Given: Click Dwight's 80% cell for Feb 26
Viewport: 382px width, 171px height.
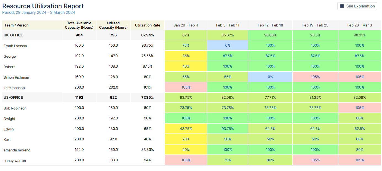Looking at the screenshot, I should click(x=360, y=118).
